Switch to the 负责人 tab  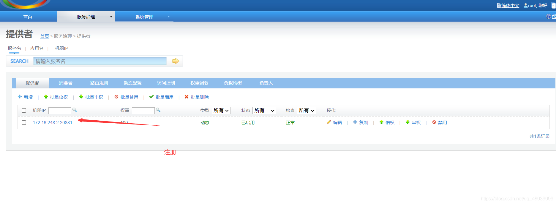(x=266, y=83)
